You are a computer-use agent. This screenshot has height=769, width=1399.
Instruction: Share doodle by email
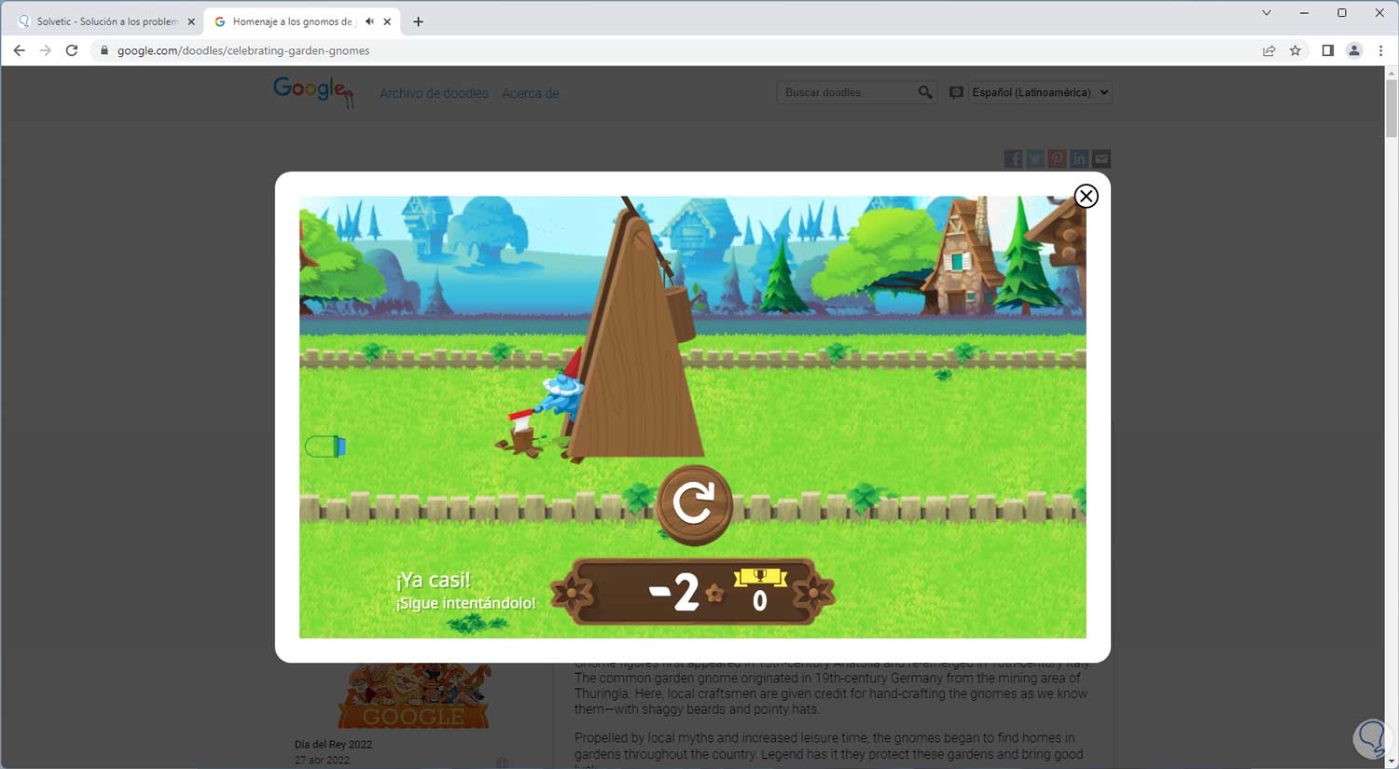1101,158
